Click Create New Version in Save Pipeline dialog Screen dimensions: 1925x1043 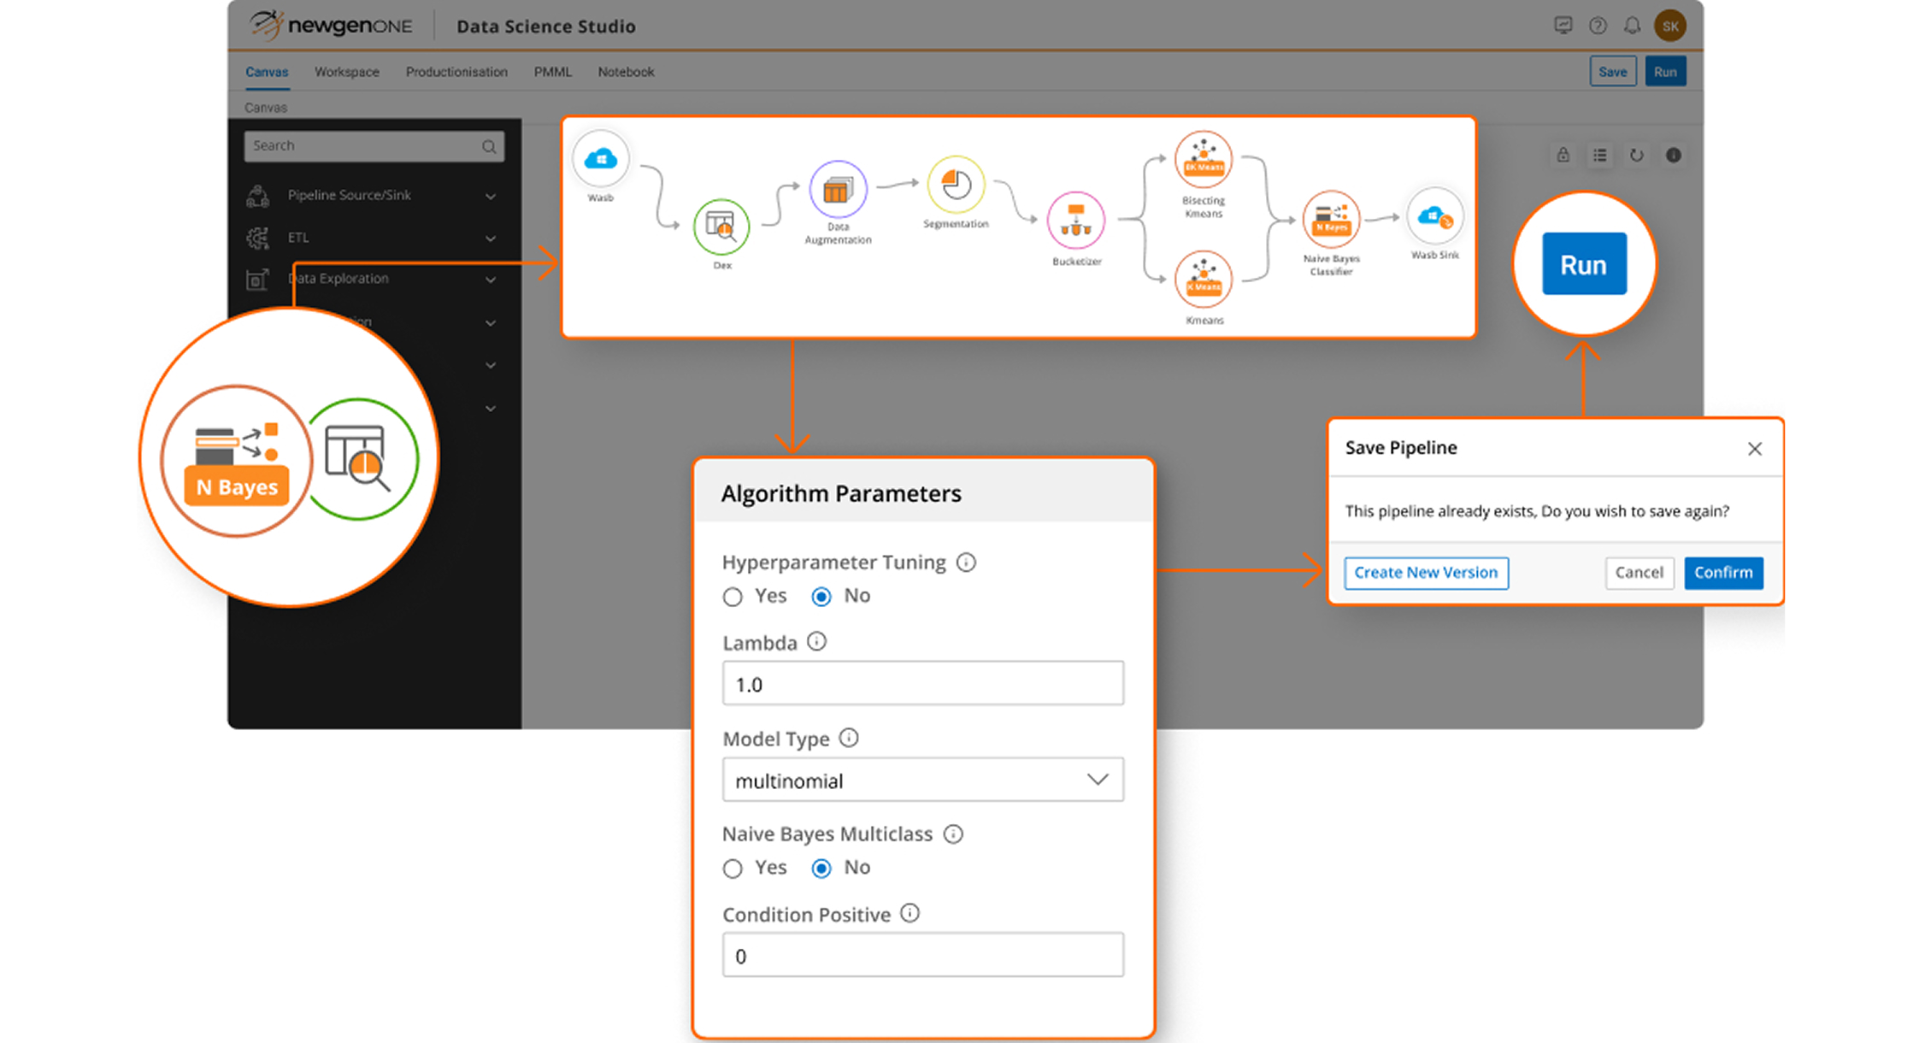pos(1425,572)
